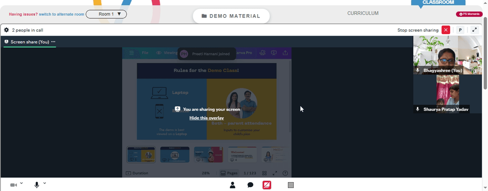This screenshot has height=191, width=488.
Task: Click the Stop screen sharing label
Action: 418,30
